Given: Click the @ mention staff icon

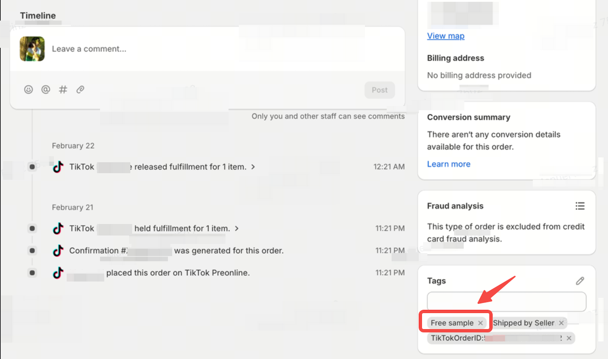Looking at the screenshot, I should [46, 90].
